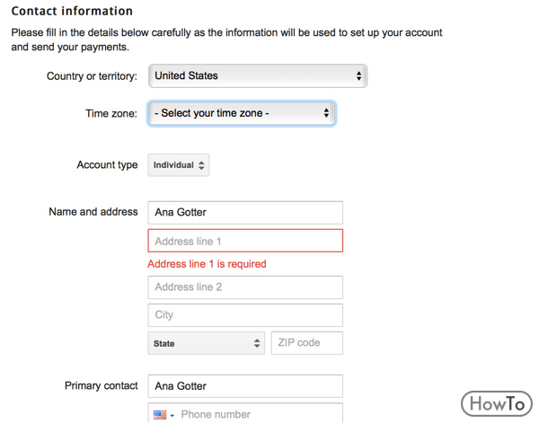Click the arrows on the State selector
Viewport: 539px width, 423px height.
[x=257, y=343]
